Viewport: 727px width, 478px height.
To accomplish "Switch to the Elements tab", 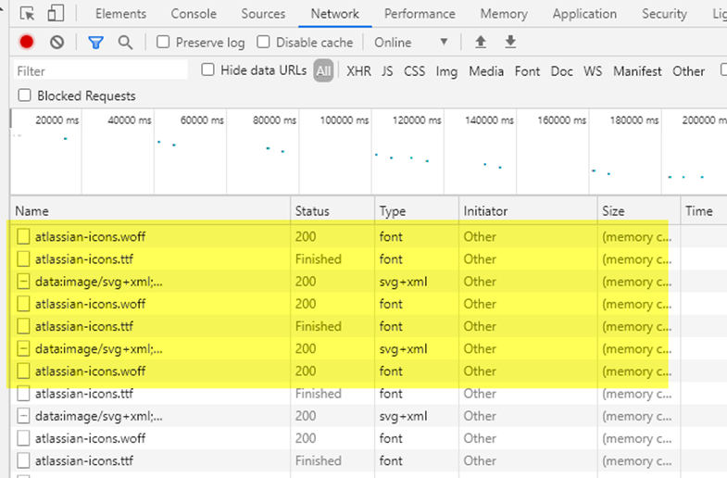I will coord(121,14).
